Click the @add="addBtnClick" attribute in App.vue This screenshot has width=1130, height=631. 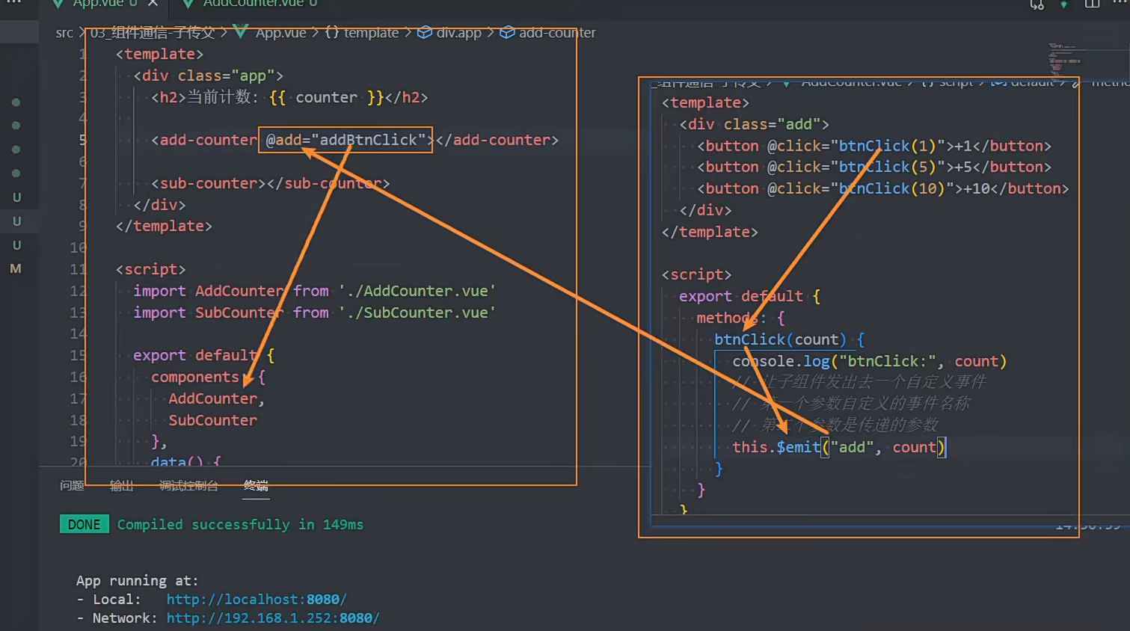[346, 140]
